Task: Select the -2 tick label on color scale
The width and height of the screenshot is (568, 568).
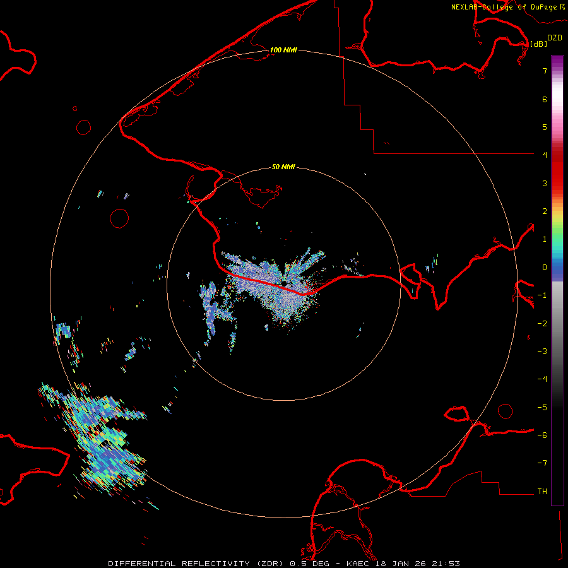Action: tap(542, 324)
